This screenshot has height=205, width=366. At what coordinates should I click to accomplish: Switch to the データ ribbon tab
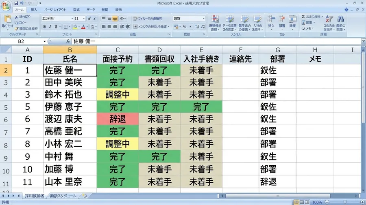91,10
